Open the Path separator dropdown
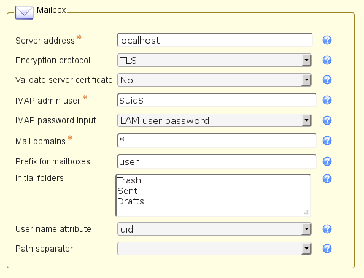This screenshot has width=364, height=278. click(214, 249)
